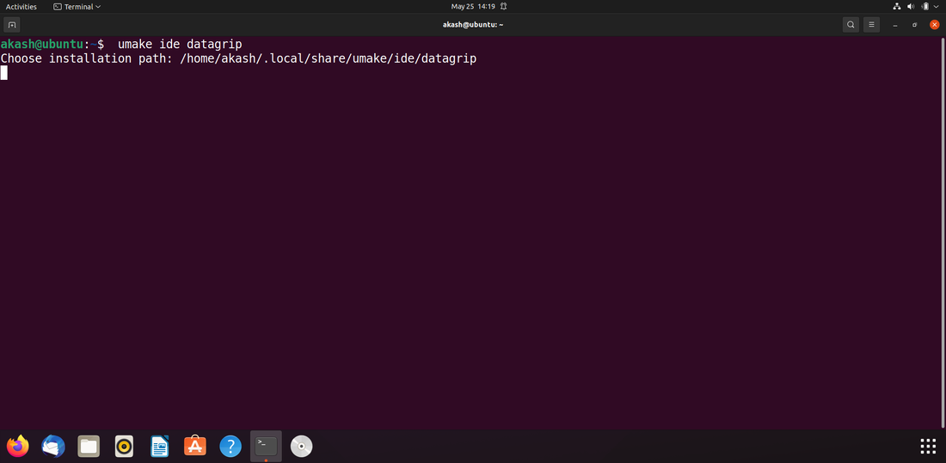Screen dimensions: 946x463
Task: Expand the system menu arrow
Action: pyautogui.click(x=937, y=7)
